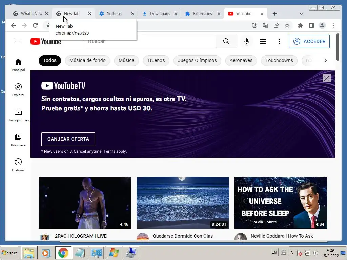This screenshot has width=347, height=260.
Task: Click the page vertical scrollbar
Action: point(338,47)
